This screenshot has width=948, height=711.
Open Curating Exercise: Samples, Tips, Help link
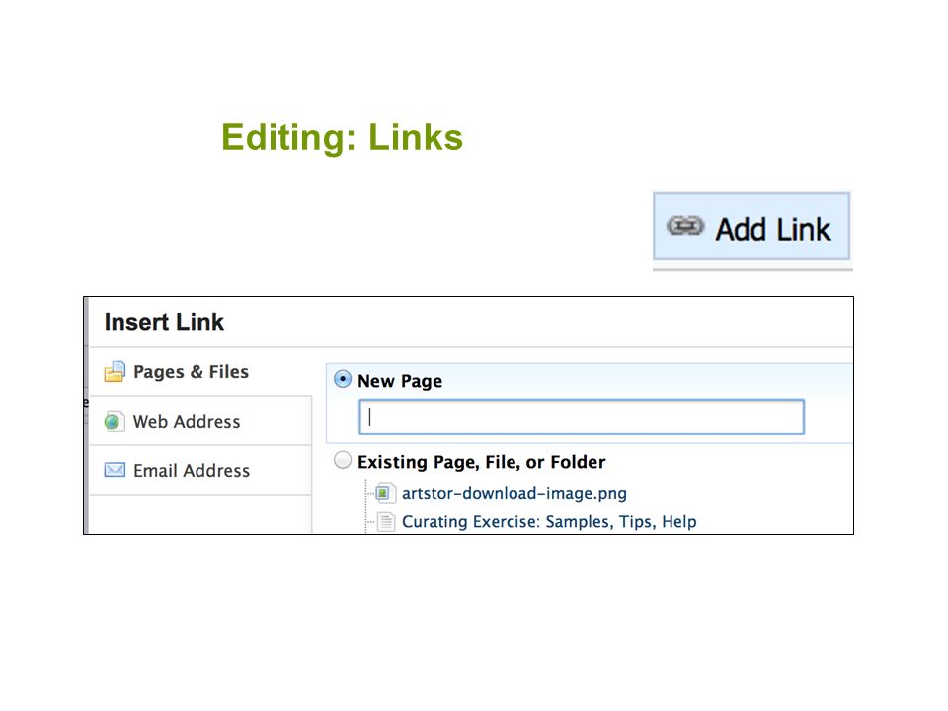click(x=549, y=521)
